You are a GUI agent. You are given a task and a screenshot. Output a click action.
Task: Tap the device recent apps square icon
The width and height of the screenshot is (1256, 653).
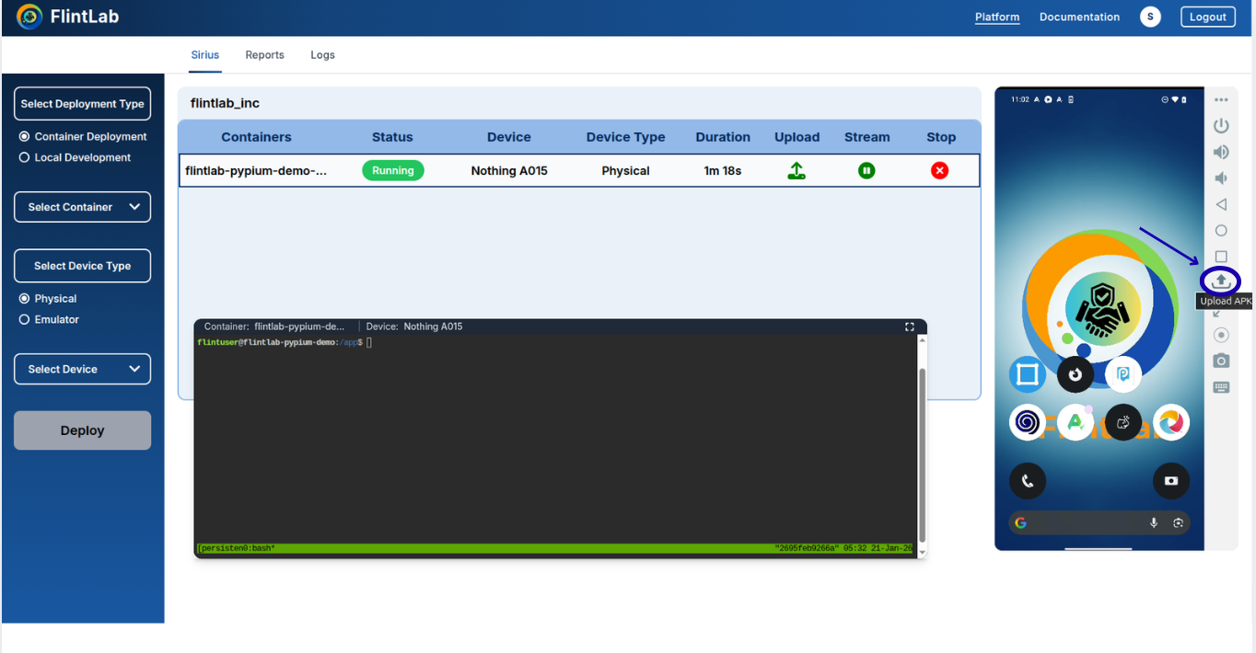pyautogui.click(x=1221, y=257)
